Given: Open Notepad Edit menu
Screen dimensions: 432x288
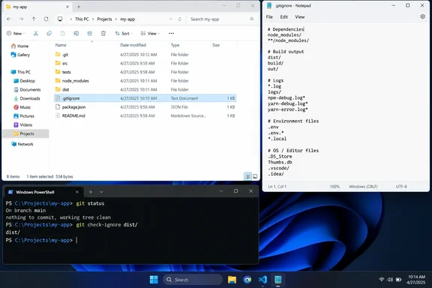Looking at the screenshot, I should (284, 16).
